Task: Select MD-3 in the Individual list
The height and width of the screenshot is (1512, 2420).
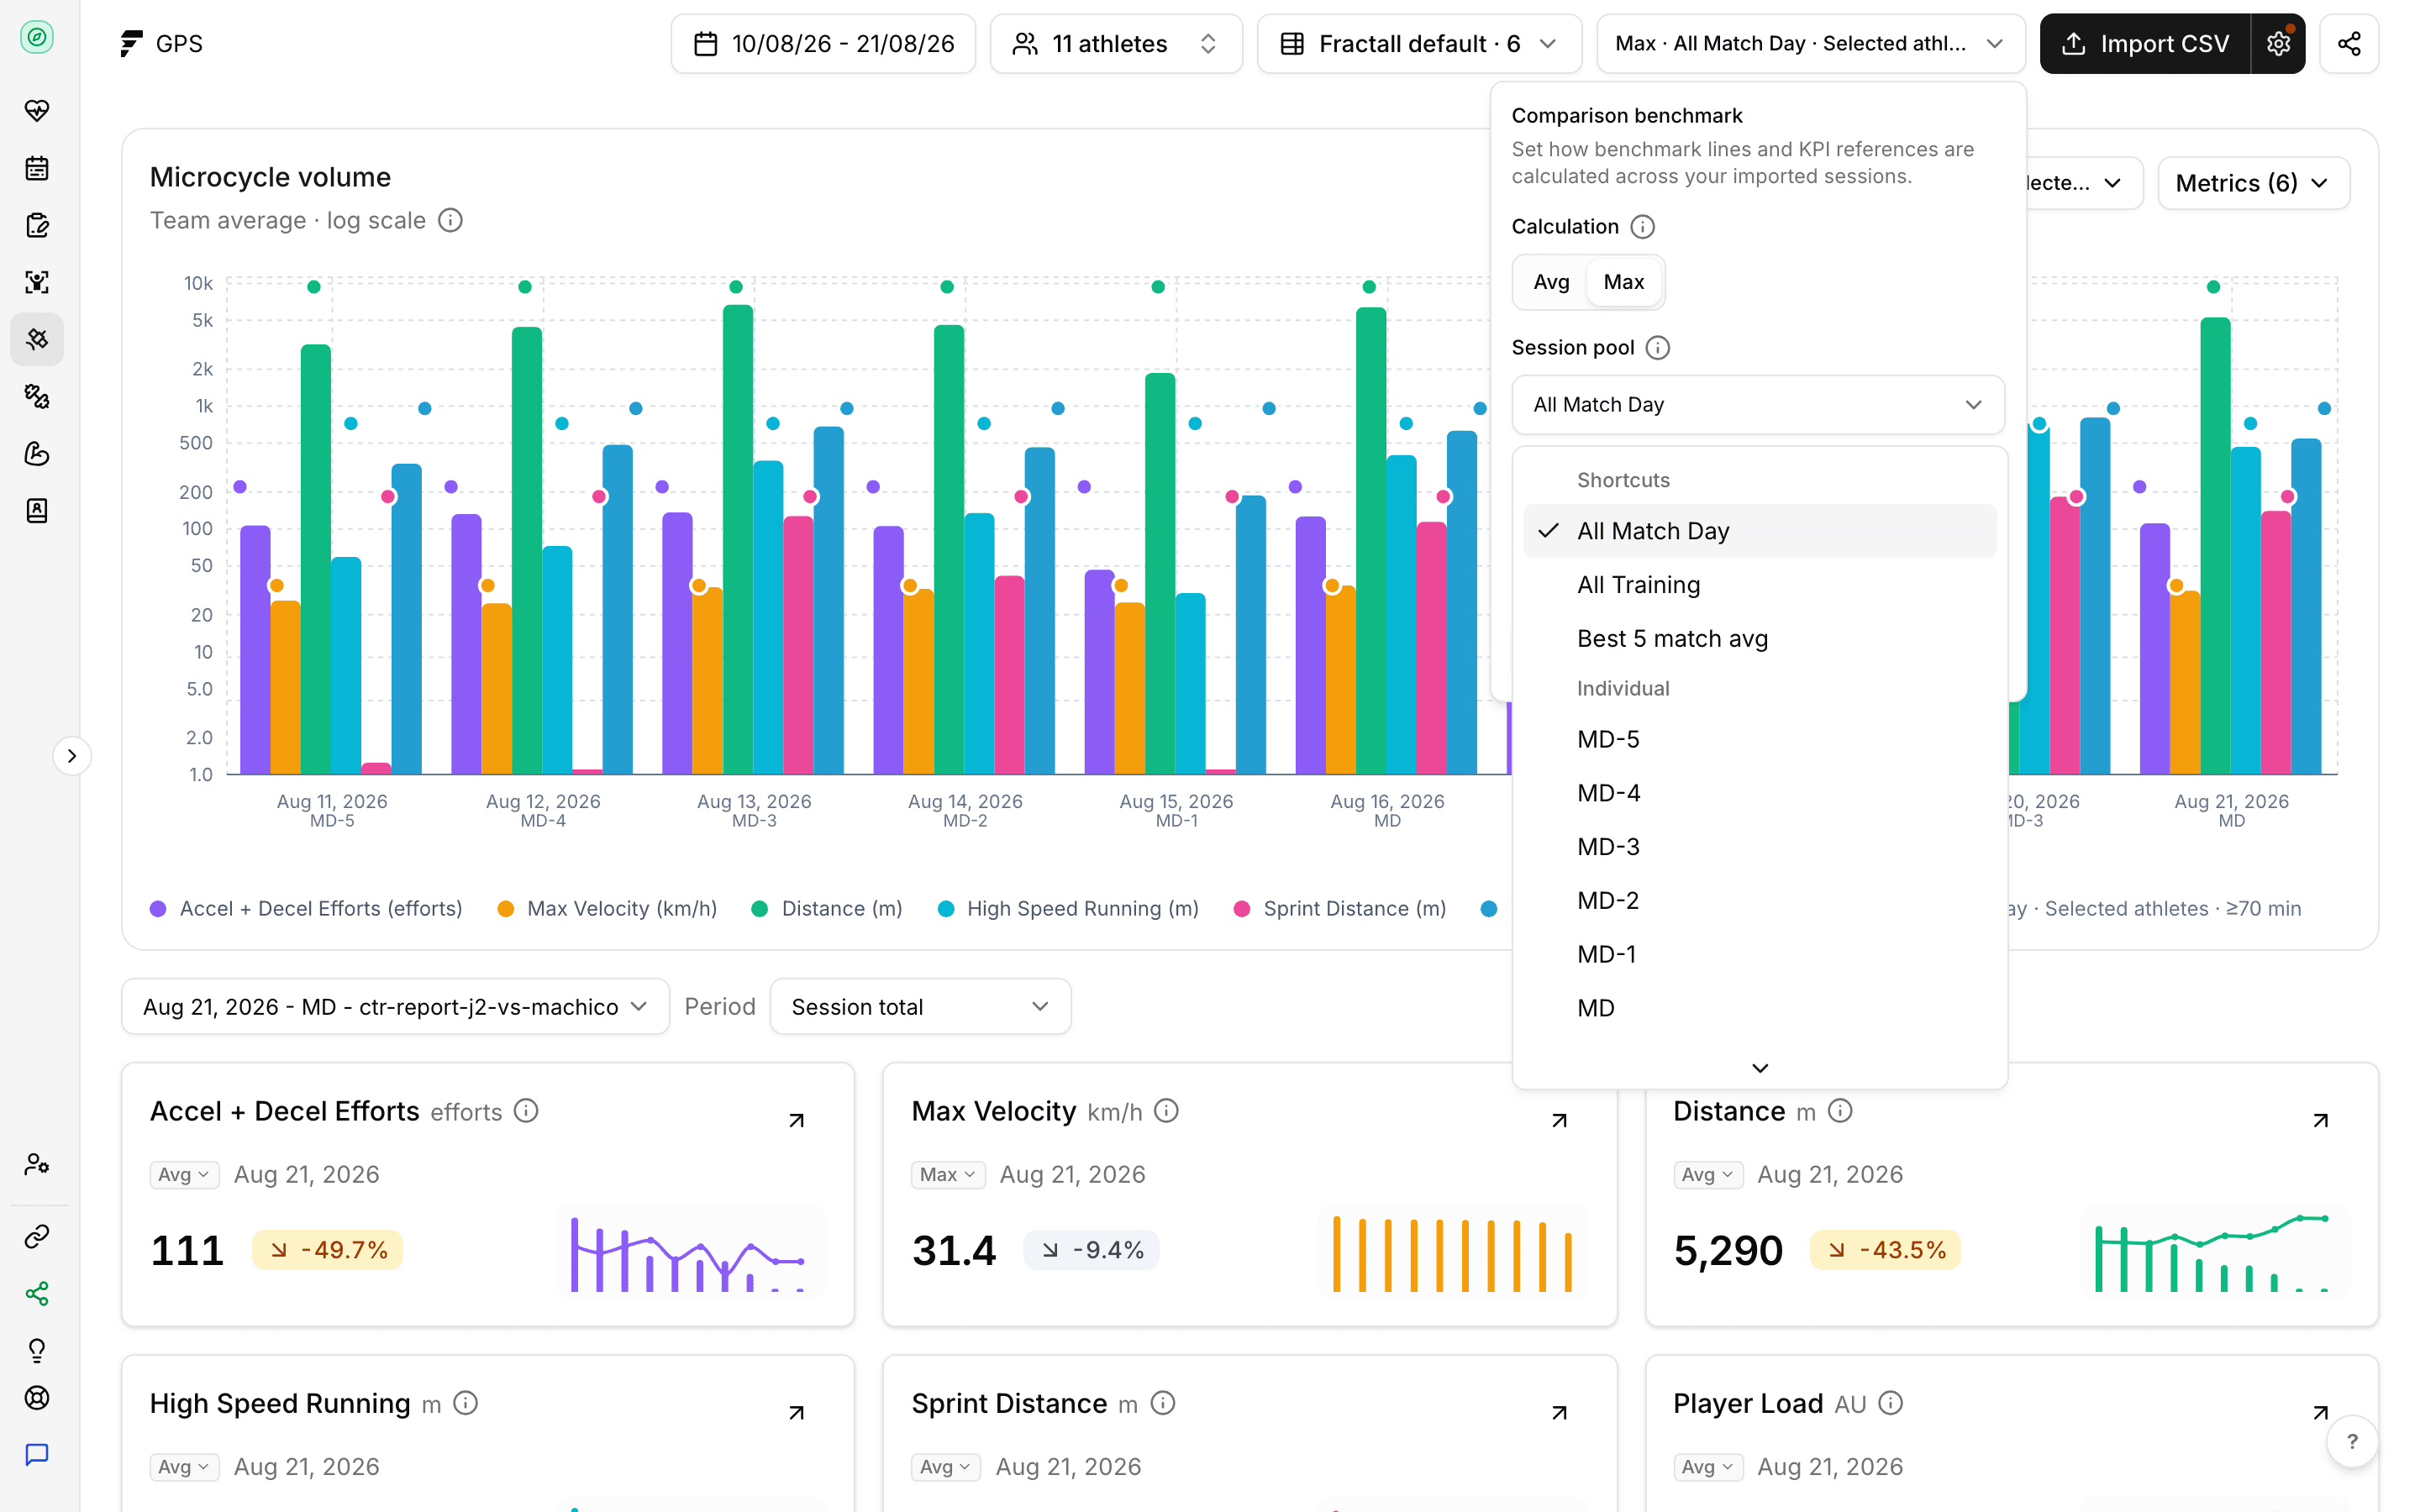Action: coord(1759,847)
